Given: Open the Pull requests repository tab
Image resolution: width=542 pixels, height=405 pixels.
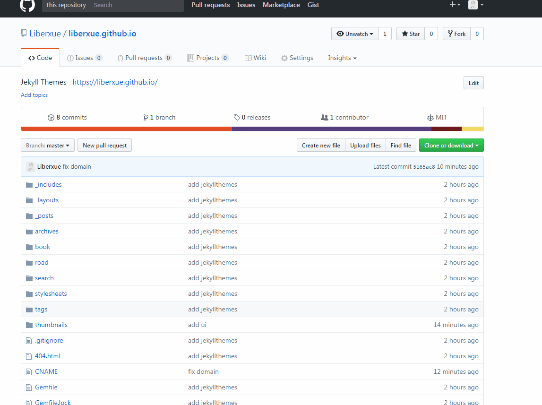Looking at the screenshot, I should pos(144,58).
